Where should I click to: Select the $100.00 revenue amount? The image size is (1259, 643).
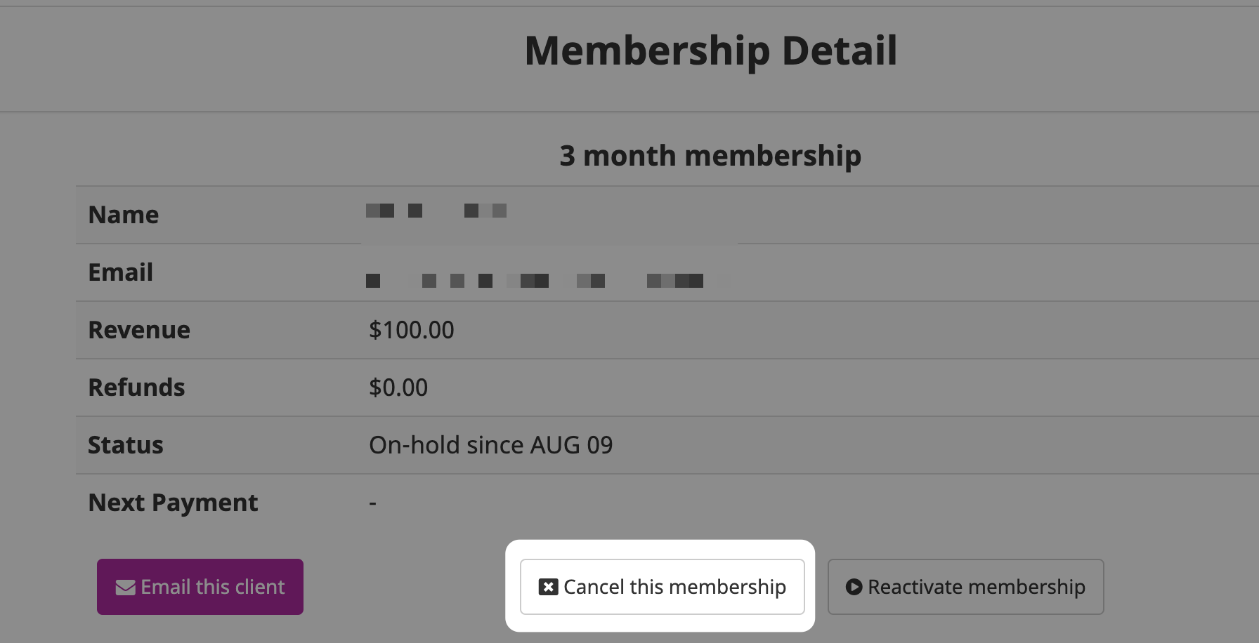[x=412, y=330]
